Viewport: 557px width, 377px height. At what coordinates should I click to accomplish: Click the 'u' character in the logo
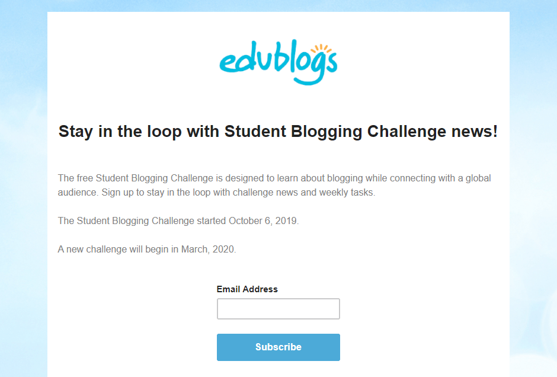pos(263,61)
